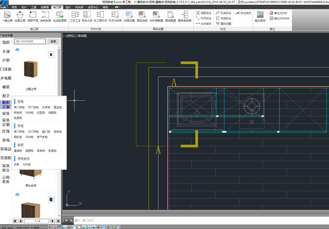Select the 间距标注 spacing dimension tool

coord(204,13)
